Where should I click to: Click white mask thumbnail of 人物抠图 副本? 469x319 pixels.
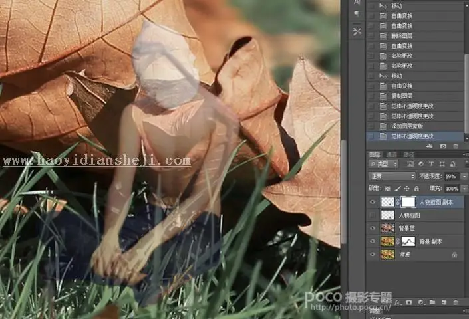click(408, 202)
